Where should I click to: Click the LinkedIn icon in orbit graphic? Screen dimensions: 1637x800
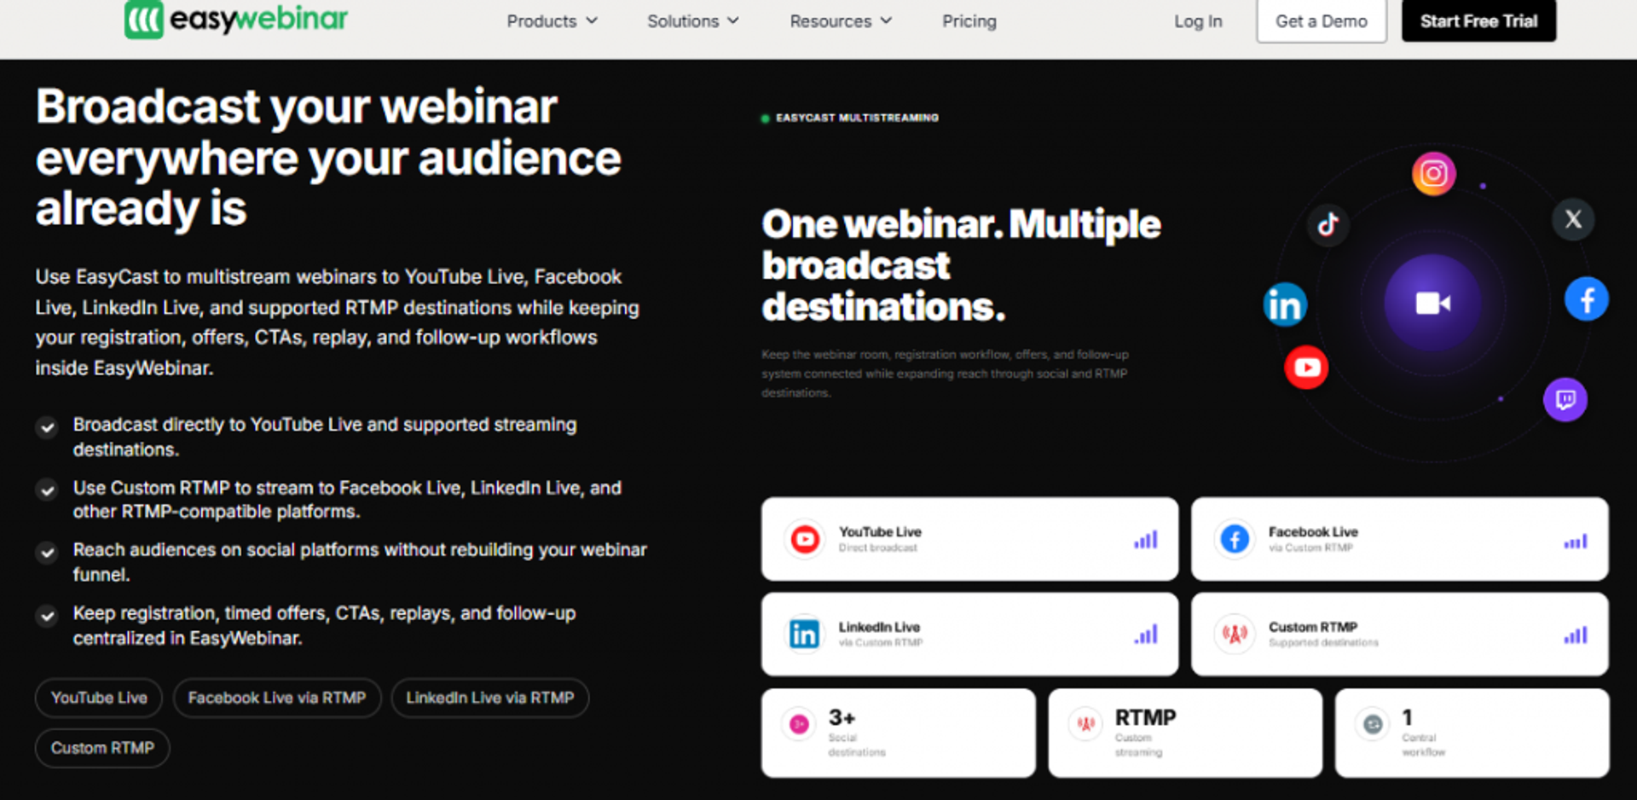1285,304
